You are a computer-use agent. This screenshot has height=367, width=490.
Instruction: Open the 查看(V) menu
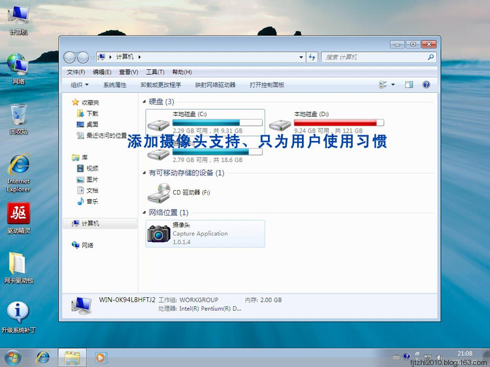click(x=129, y=72)
